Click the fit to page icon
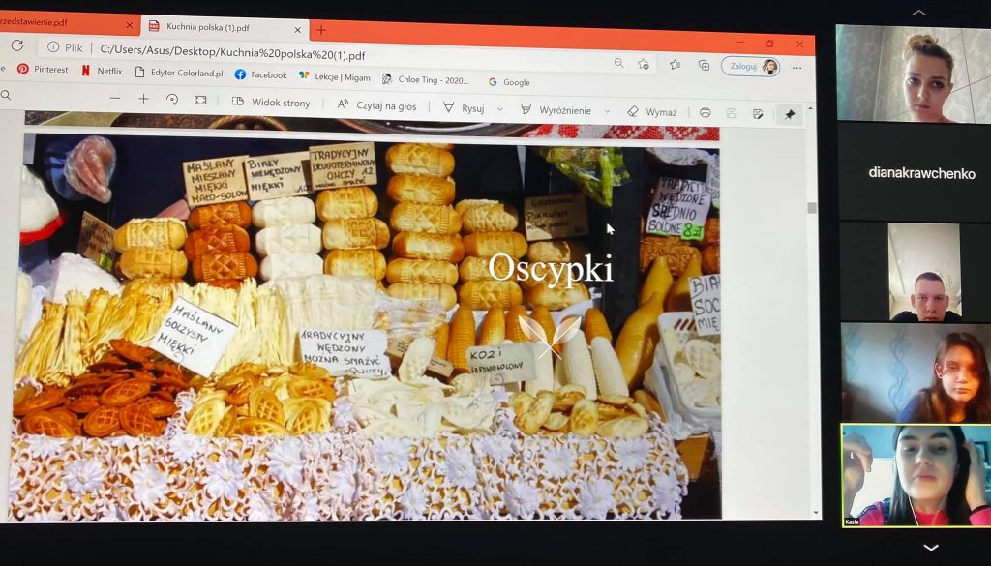 [200, 100]
